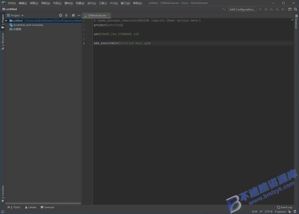Click Collapse All icon in Project panel

[x=66, y=15]
